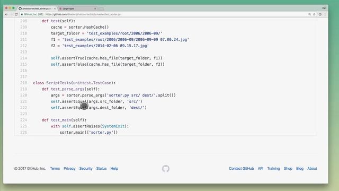
Task: Select line number 225
Action: coord(23,126)
